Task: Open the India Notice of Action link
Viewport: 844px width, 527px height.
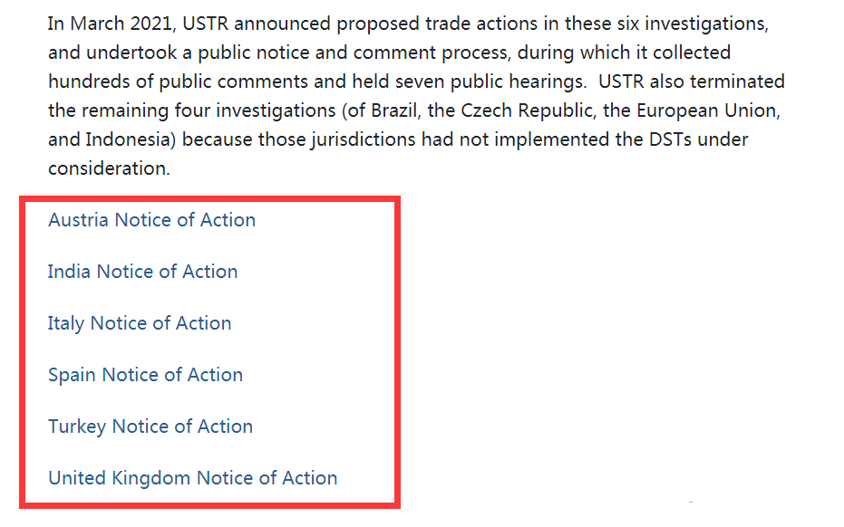Action: (142, 272)
